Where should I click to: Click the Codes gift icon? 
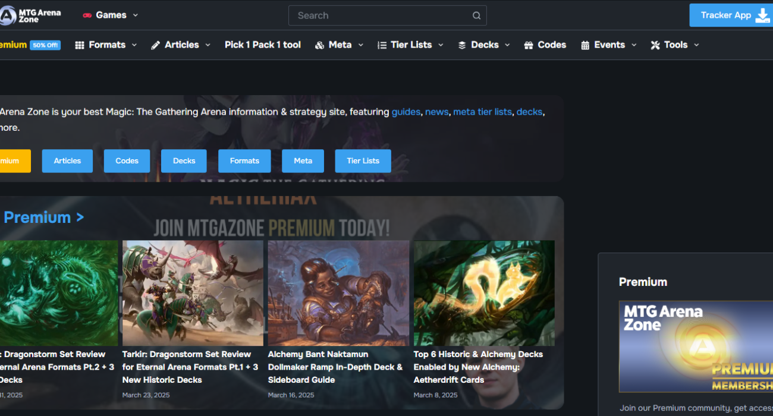(x=529, y=45)
